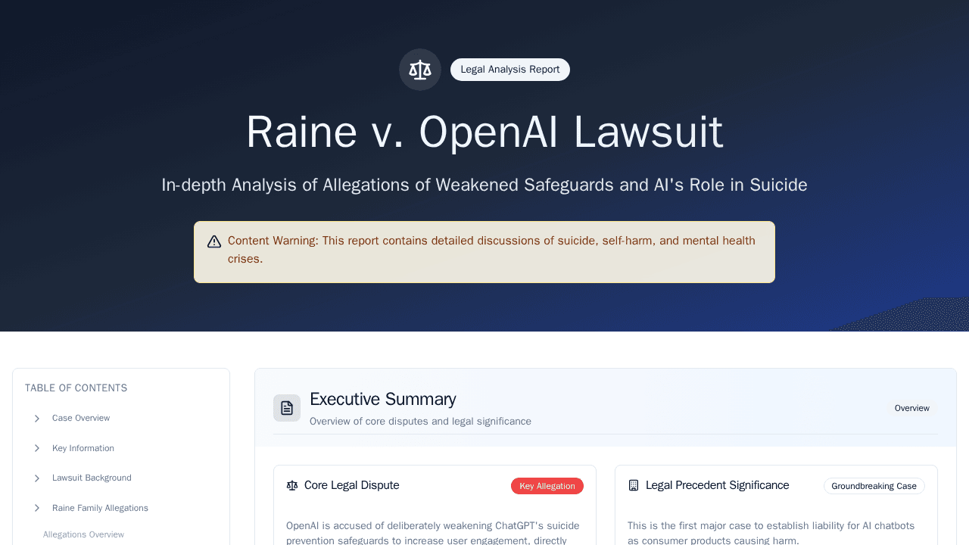This screenshot has width=969, height=545.
Task: Click the Raine v. OpenAI Lawsuit title
Action: pos(484,132)
